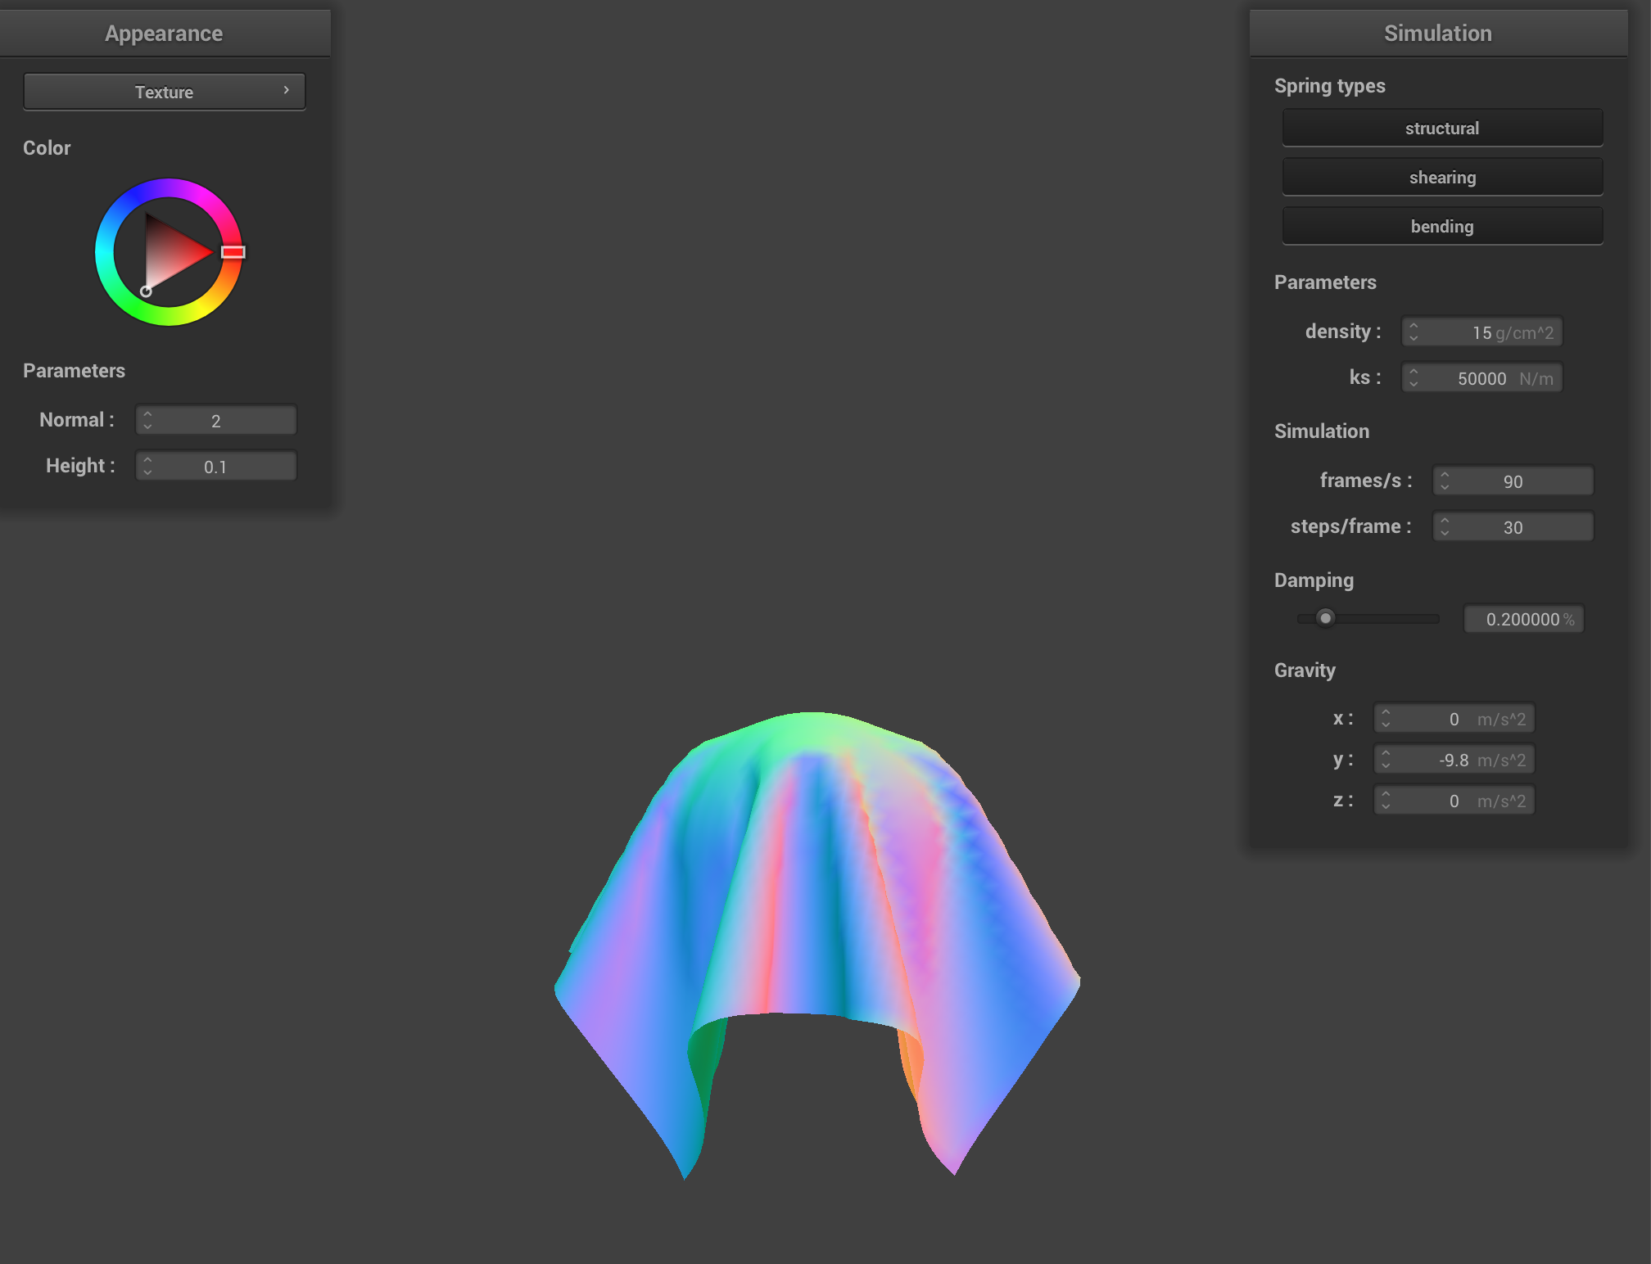Toggle the structural spring type
Image resolution: width=1651 pixels, height=1264 pixels.
pyautogui.click(x=1442, y=128)
